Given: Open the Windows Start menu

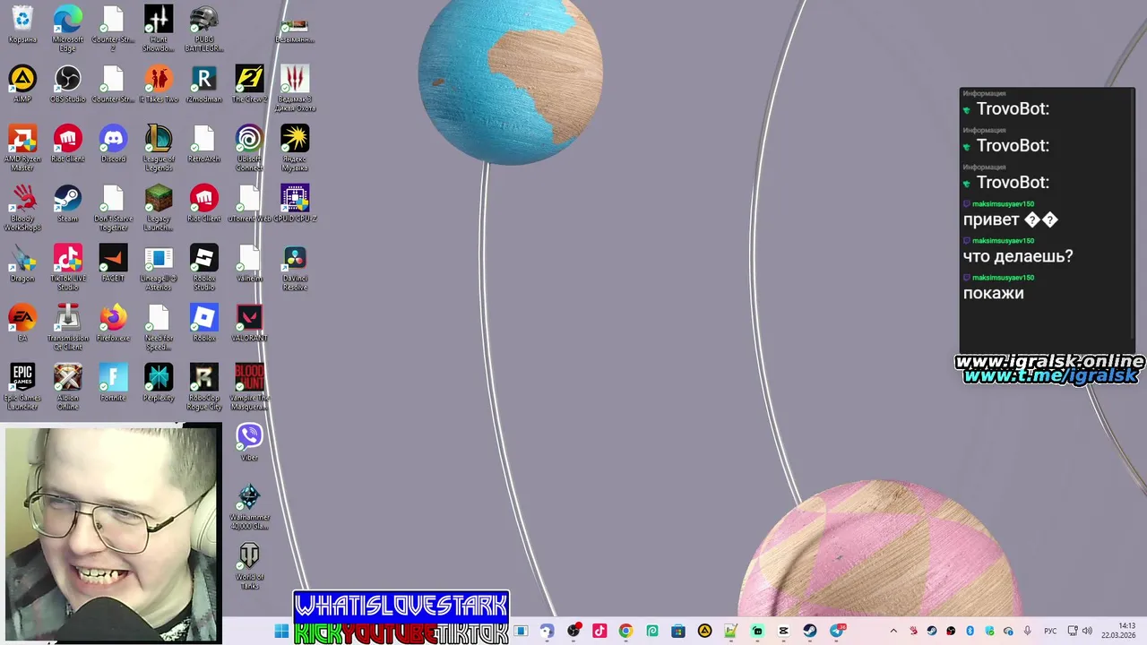Looking at the screenshot, I should point(281,632).
